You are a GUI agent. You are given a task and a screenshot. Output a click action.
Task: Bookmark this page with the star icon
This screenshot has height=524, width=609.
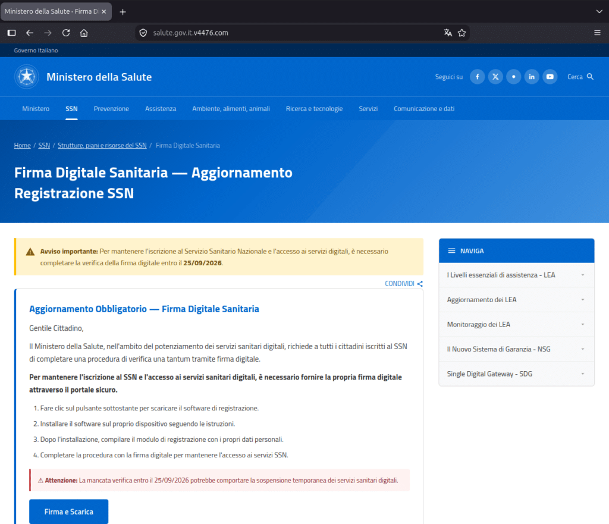(462, 33)
